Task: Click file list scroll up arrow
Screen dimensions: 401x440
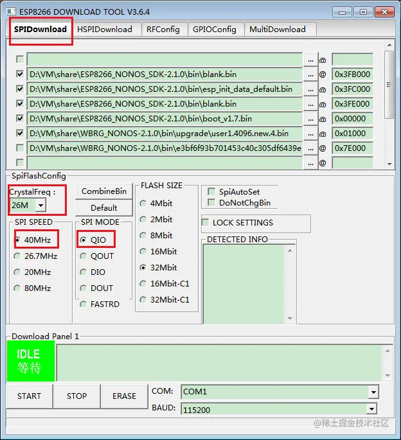Action: [389, 45]
